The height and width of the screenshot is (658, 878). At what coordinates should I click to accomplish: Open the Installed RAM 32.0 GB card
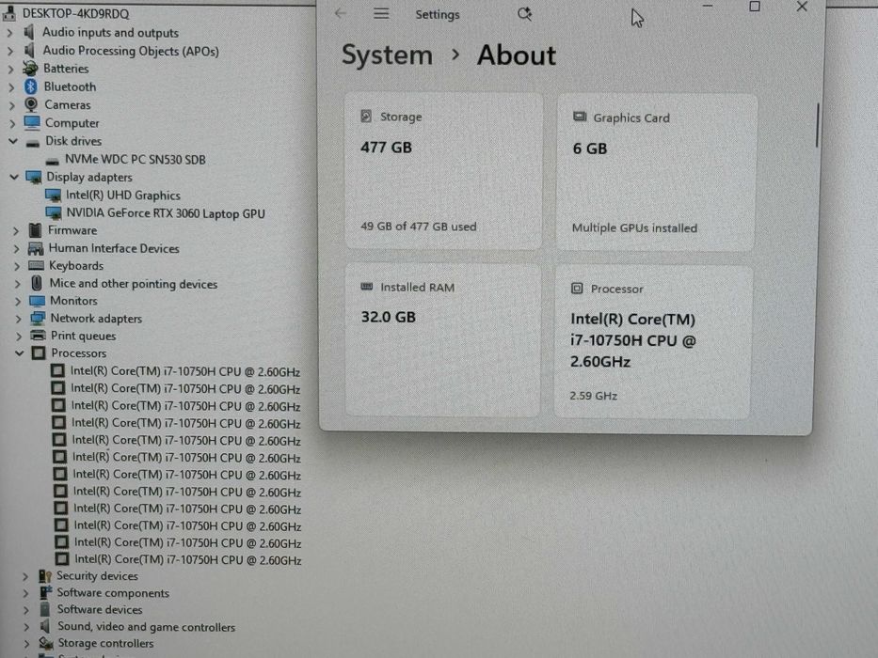(x=443, y=340)
